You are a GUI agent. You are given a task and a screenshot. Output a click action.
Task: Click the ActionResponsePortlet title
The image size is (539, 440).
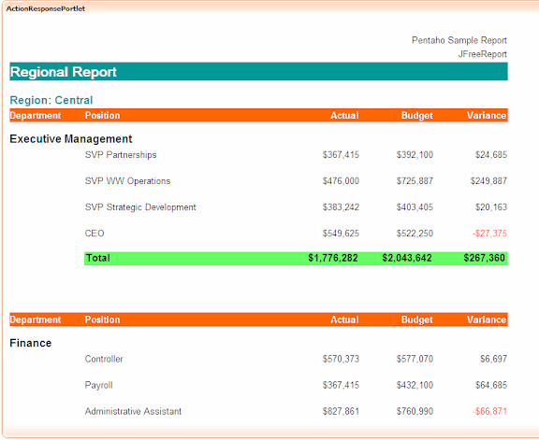pyautogui.click(x=46, y=8)
